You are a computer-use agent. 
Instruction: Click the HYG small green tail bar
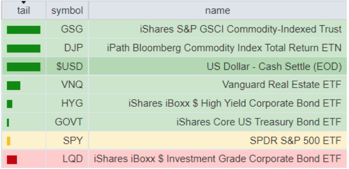coord(9,104)
